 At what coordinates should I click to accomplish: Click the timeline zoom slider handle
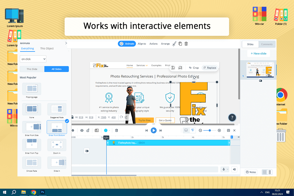tap(209, 130)
